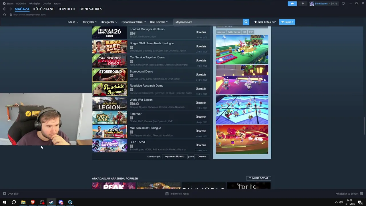Click the Aksiyon tag
The width and height of the screenshot is (366, 206).
tap(221, 32)
